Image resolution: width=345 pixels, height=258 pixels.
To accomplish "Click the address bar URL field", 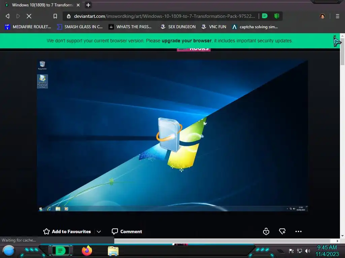I will coord(164,16).
